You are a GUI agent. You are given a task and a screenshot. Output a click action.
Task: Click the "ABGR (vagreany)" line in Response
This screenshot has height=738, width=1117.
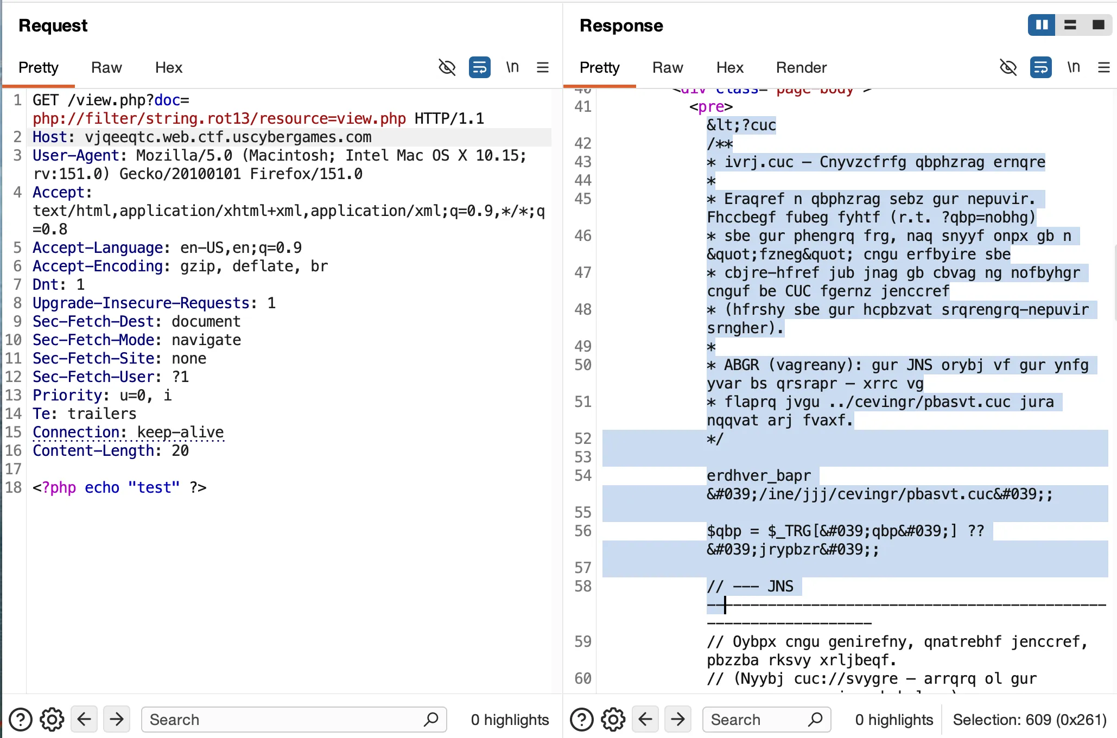pos(898,365)
